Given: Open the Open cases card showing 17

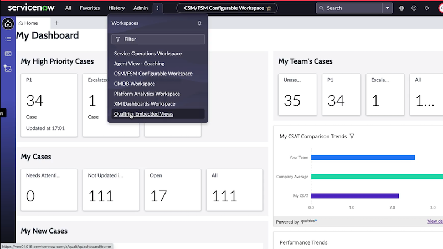Looking at the screenshot, I should click(x=173, y=190).
